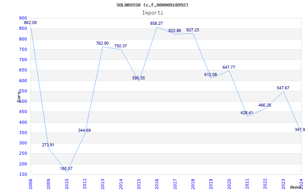Select the 762.90 data label

coord(102,43)
